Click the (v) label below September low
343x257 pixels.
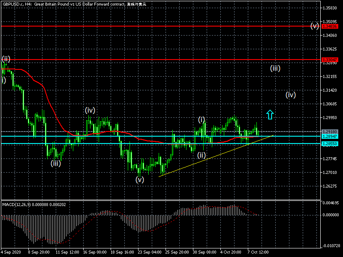pos(140,180)
